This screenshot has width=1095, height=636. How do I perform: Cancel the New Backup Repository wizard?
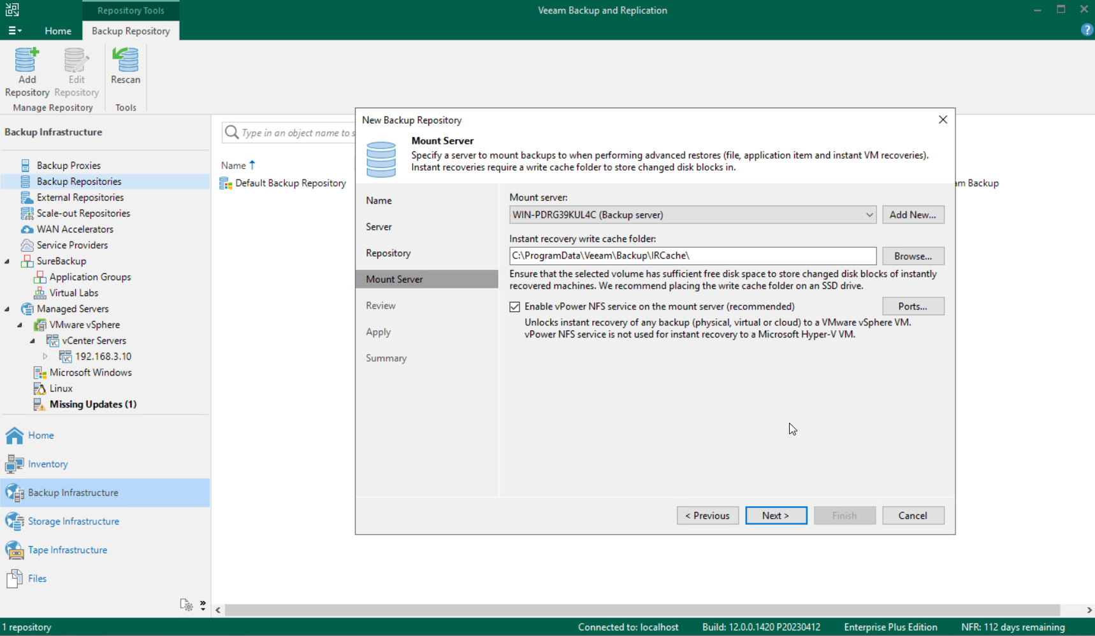[913, 516]
